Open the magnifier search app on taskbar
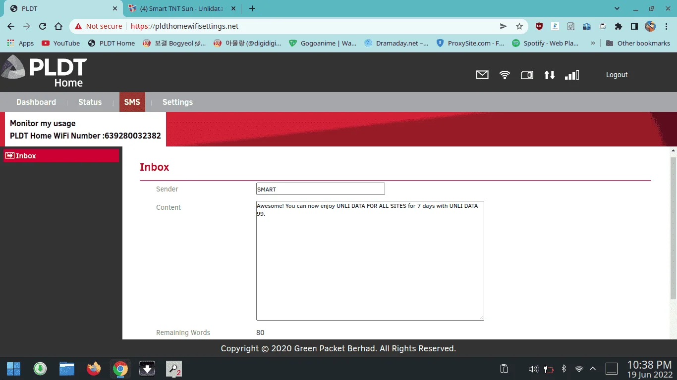This screenshot has height=380, width=677. tap(174, 369)
